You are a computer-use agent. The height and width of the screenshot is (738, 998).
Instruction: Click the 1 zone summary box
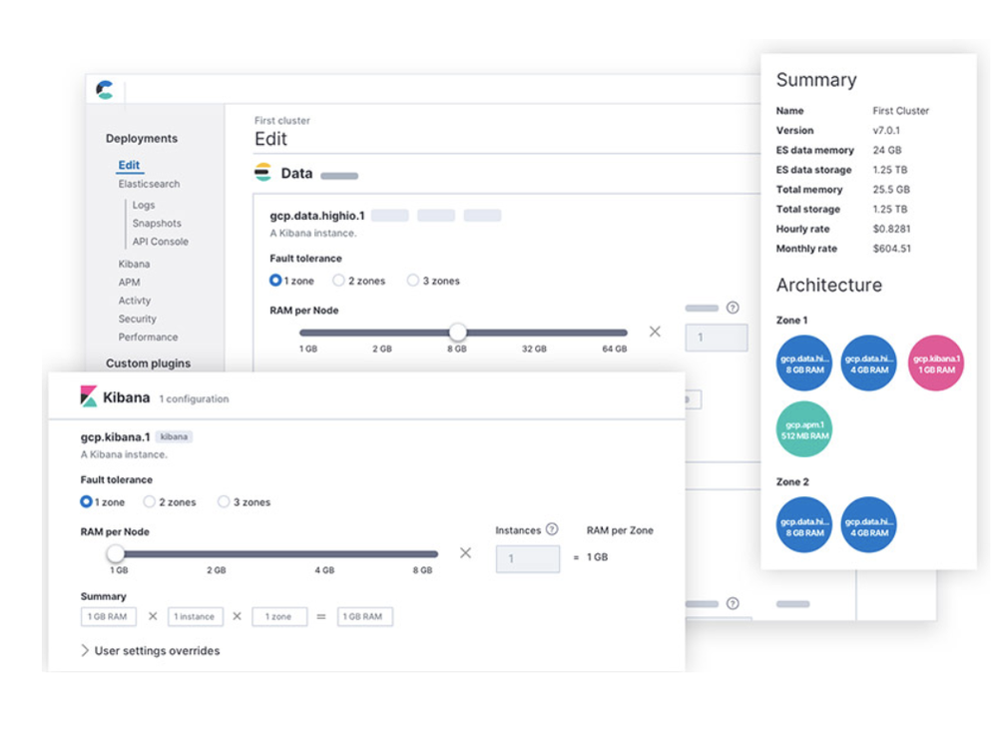[x=279, y=616]
